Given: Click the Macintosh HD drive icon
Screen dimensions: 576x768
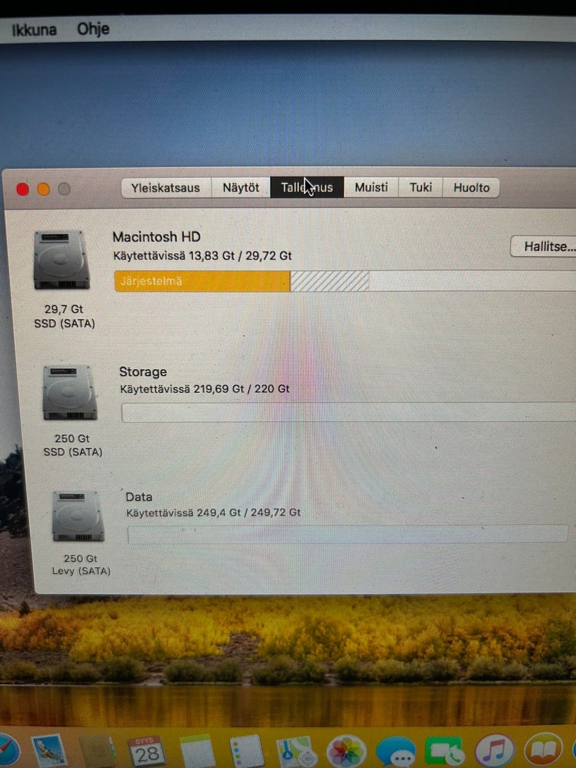Looking at the screenshot, I should 61,260.
